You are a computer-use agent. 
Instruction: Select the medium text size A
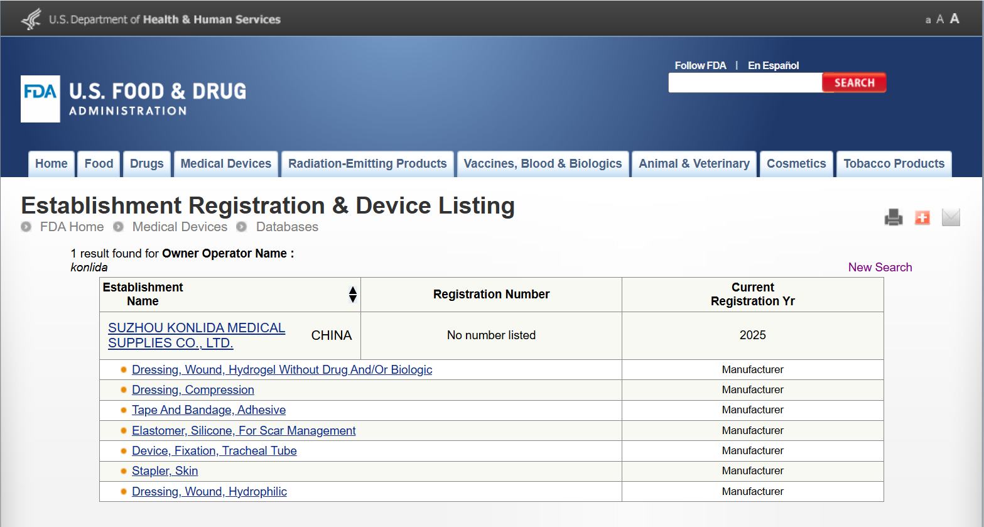click(940, 19)
